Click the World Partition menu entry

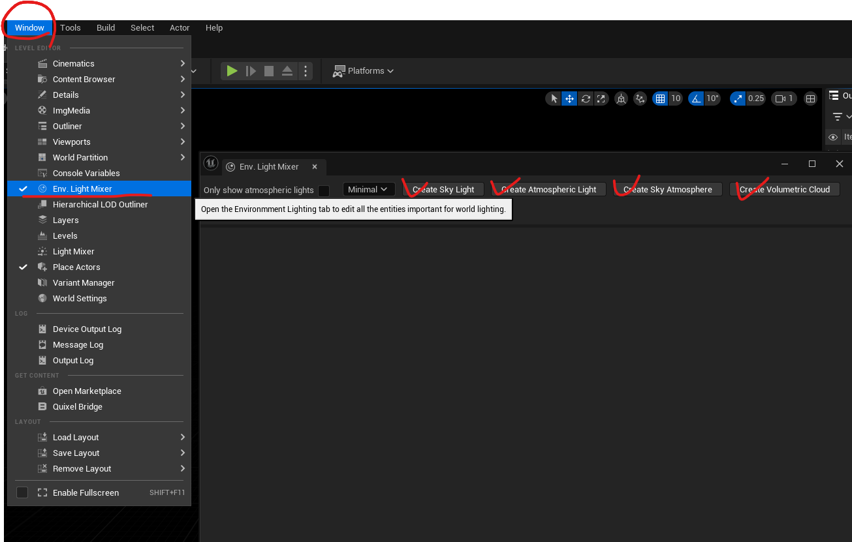point(99,157)
